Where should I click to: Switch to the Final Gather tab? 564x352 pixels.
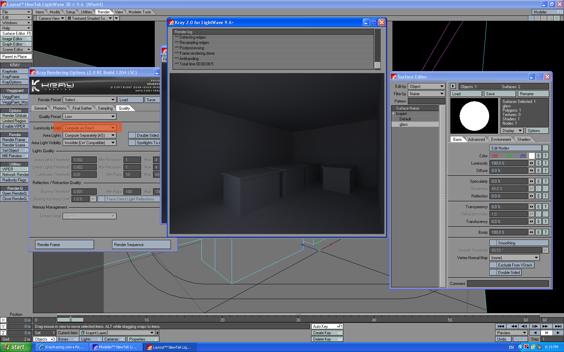coord(82,108)
